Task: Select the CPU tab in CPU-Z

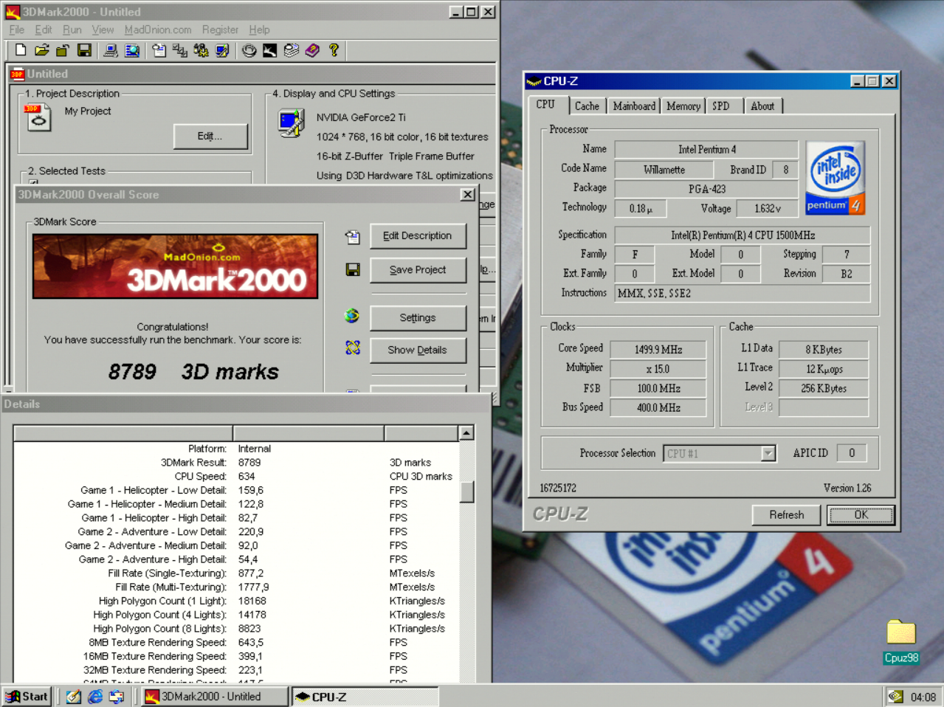Action: tap(546, 105)
